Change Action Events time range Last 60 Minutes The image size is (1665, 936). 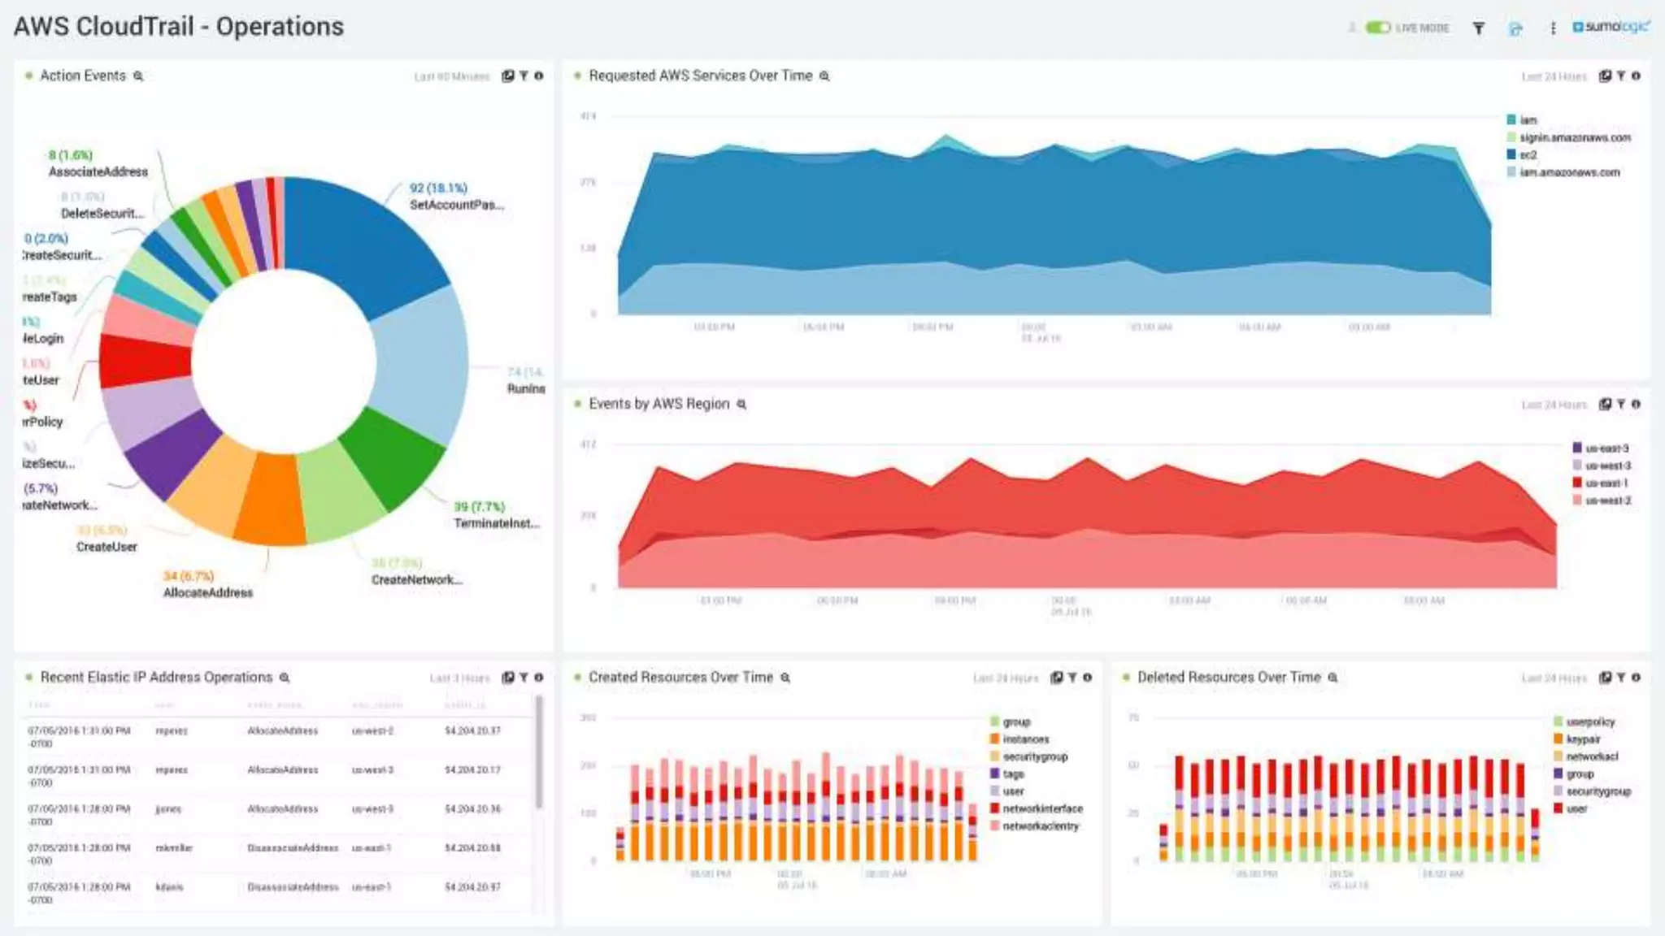452,76
